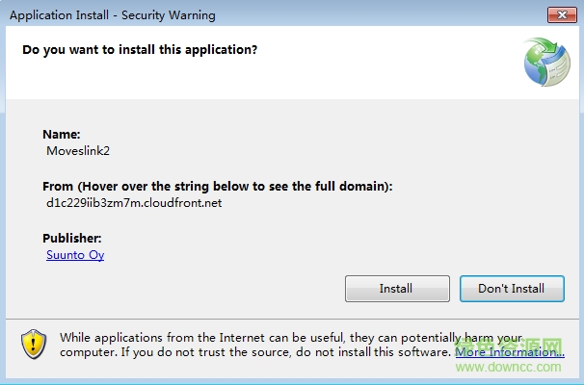Screen dimensions: 584x385
Task: Open the More Information link
Action: 509,352
